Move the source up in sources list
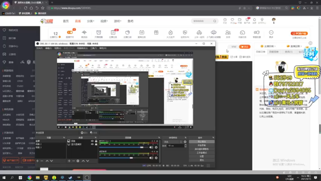This screenshot has width=321, height=181. tap(83, 161)
